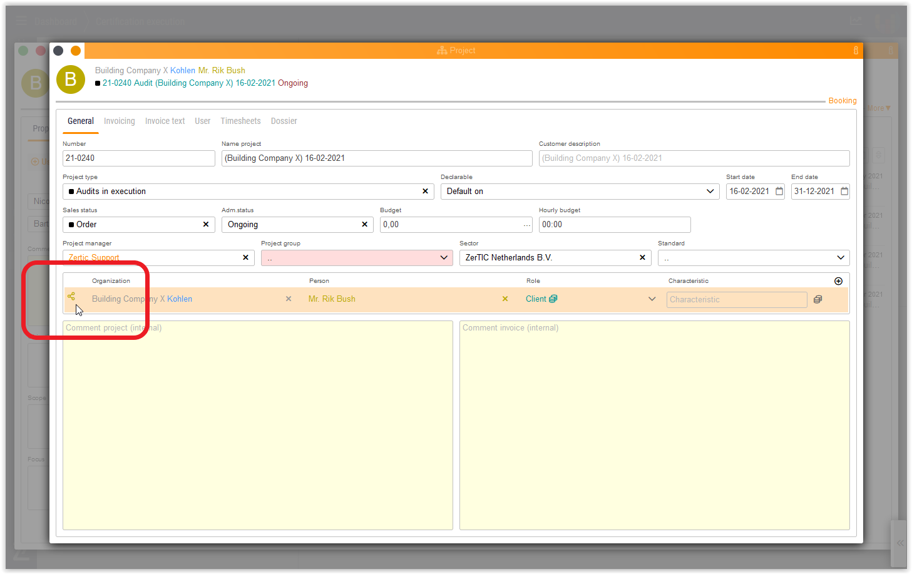The width and height of the screenshot is (912, 574).
Task: Add a new organization row with plus icon
Action: click(x=838, y=281)
